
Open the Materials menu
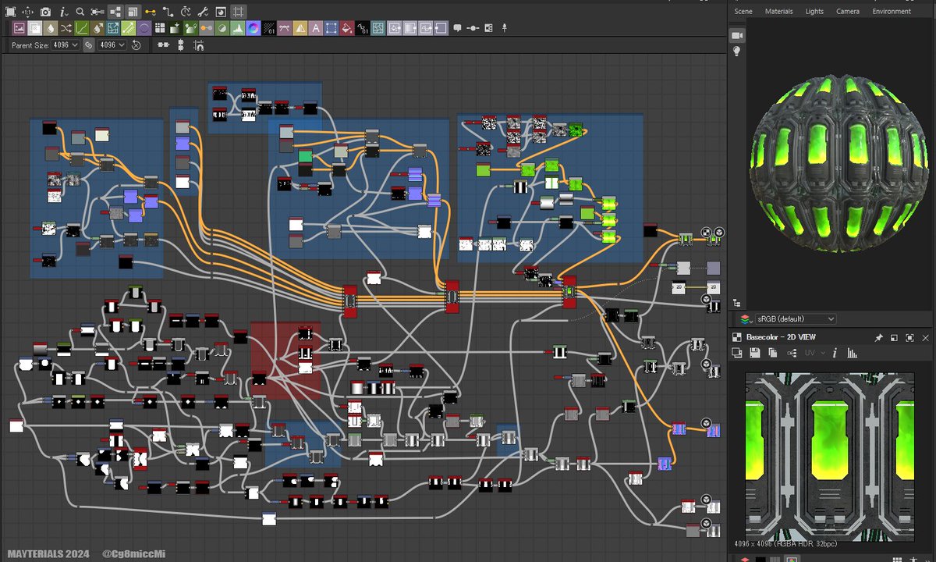click(778, 11)
